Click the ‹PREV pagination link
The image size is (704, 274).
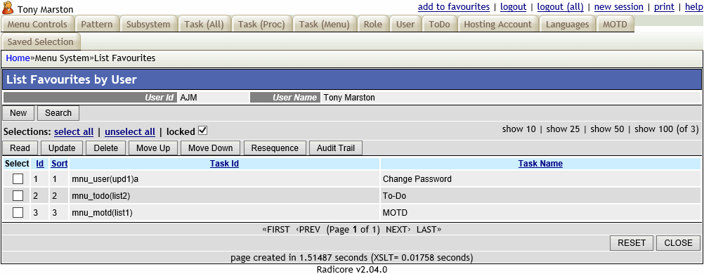click(x=308, y=230)
